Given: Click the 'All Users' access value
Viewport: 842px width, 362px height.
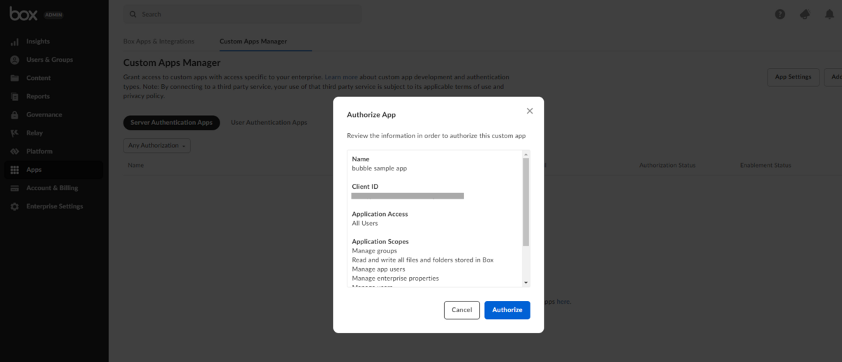Looking at the screenshot, I should (365, 223).
